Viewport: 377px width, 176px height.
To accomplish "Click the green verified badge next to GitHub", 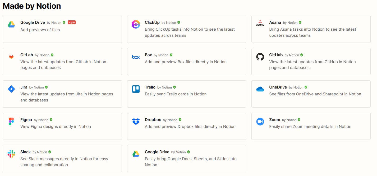I will tap(302, 55).
